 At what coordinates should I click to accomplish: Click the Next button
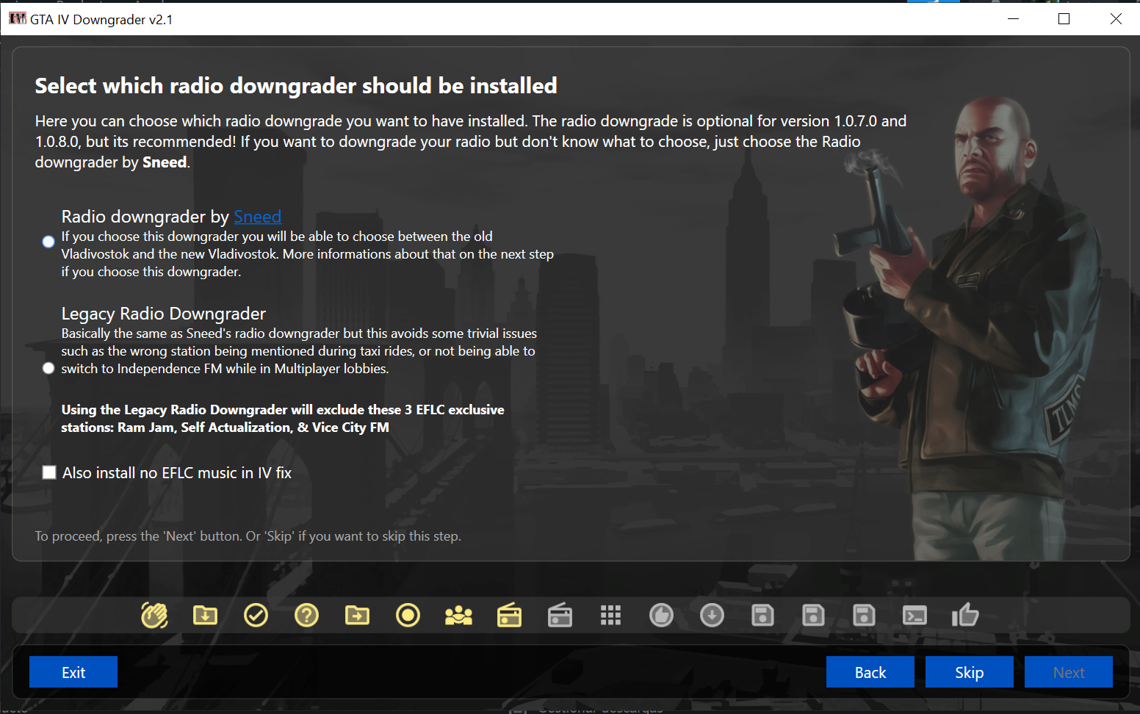point(1069,672)
